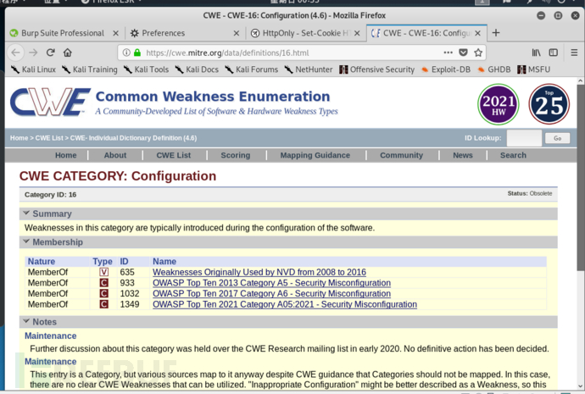
Task: Open the Kali Forums bookmark
Action: click(252, 69)
